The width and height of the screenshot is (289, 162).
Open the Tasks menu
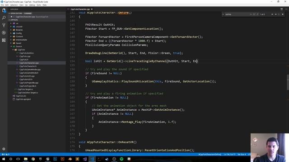[39, 5]
